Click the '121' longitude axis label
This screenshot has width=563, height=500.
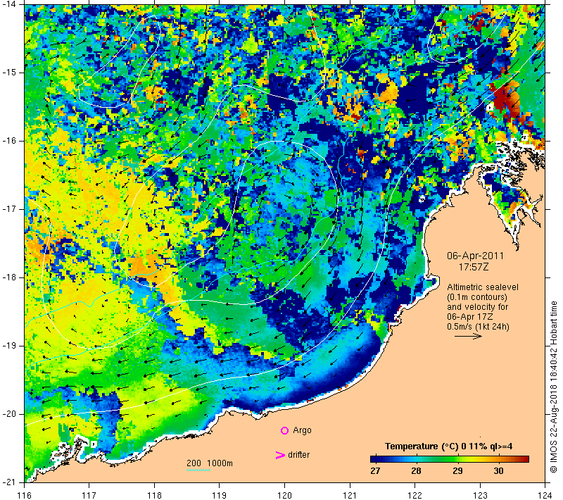coord(350,495)
